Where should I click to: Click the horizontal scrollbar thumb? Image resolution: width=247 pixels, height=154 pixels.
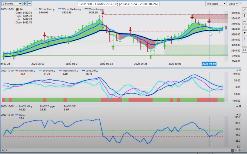(x=233, y=150)
